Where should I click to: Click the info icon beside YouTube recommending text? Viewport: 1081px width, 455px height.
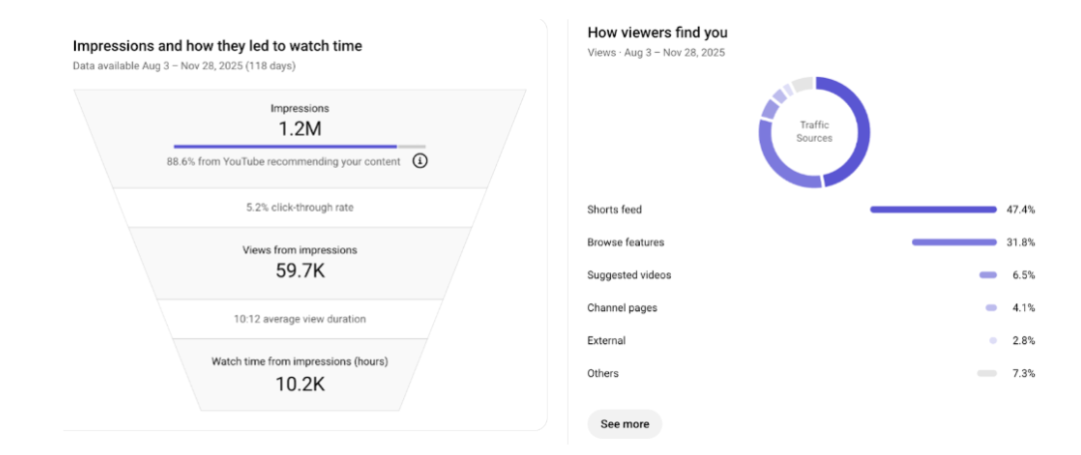(420, 161)
